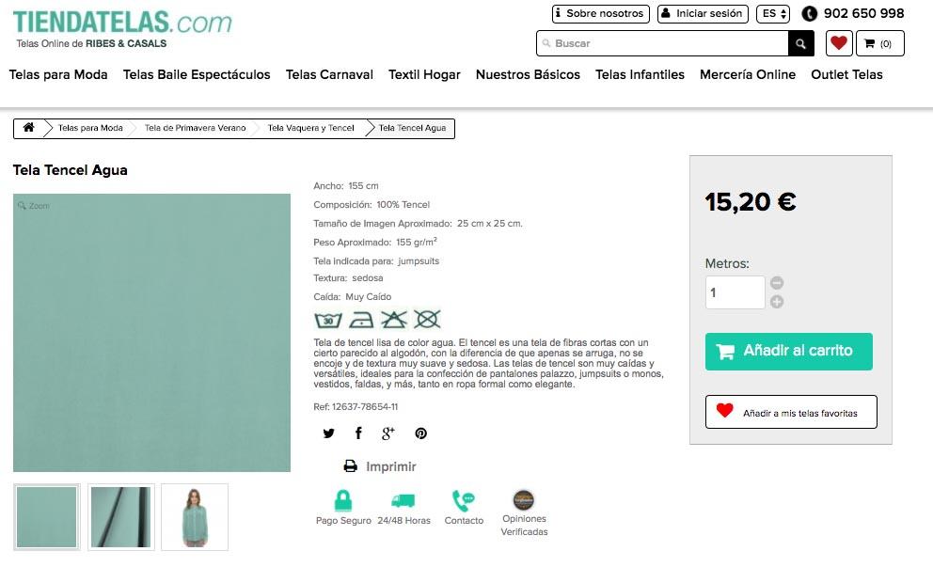Increase metros quantity with plus button
Screen dimensions: 933x567
(x=777, y=302)
